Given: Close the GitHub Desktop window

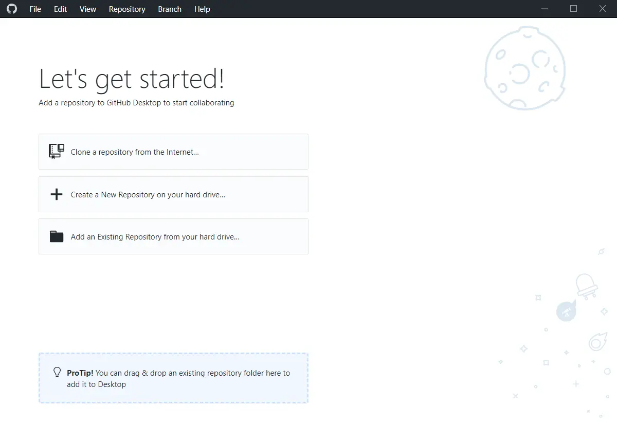Looking at the screenshot, I should coord(603,9).
